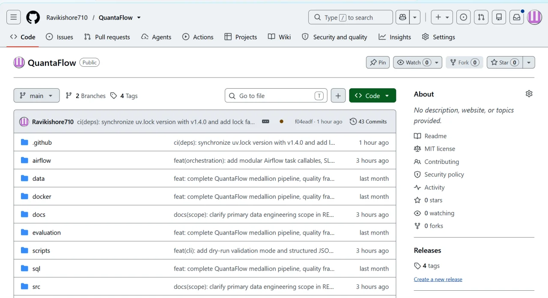548x298 pixels.
Task: Open the src folder
Action: pyautogui.click(x=36, y=286)
